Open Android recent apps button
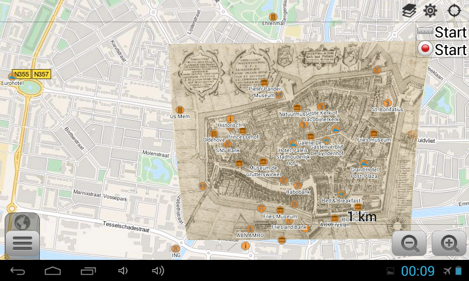469x281 pixels. click(x=89, y=271)
